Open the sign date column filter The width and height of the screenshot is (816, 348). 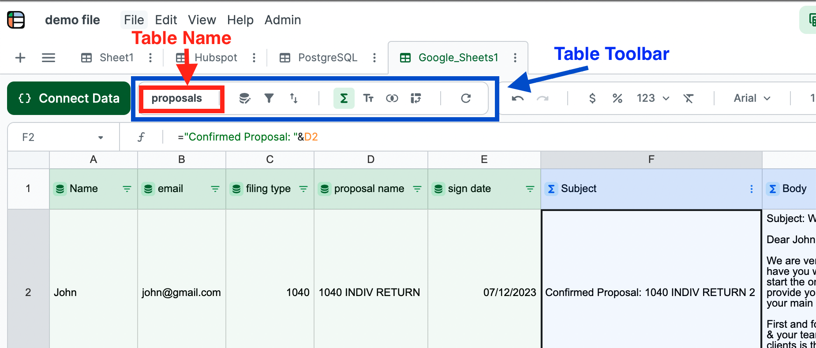pos(530,189)
